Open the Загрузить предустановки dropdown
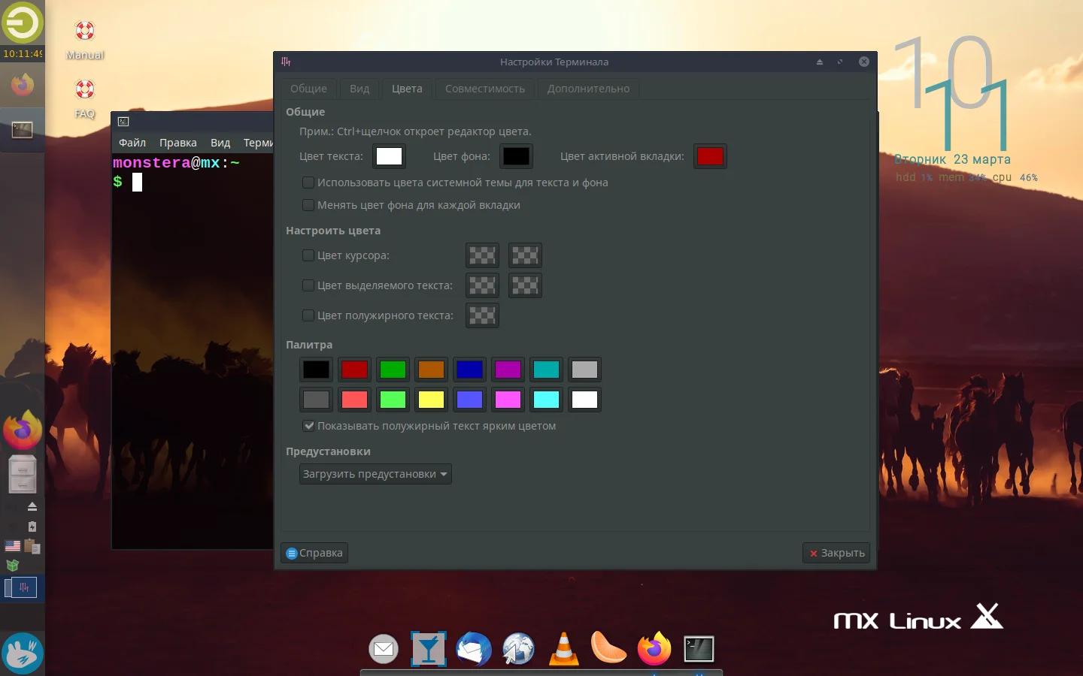Screen dimensions: 1083x676 pos(375,474)
